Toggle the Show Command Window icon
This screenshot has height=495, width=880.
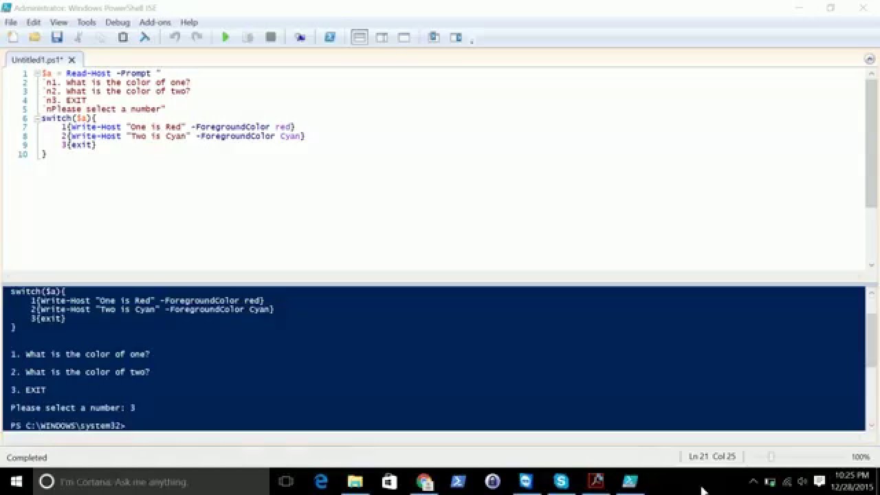434,37
